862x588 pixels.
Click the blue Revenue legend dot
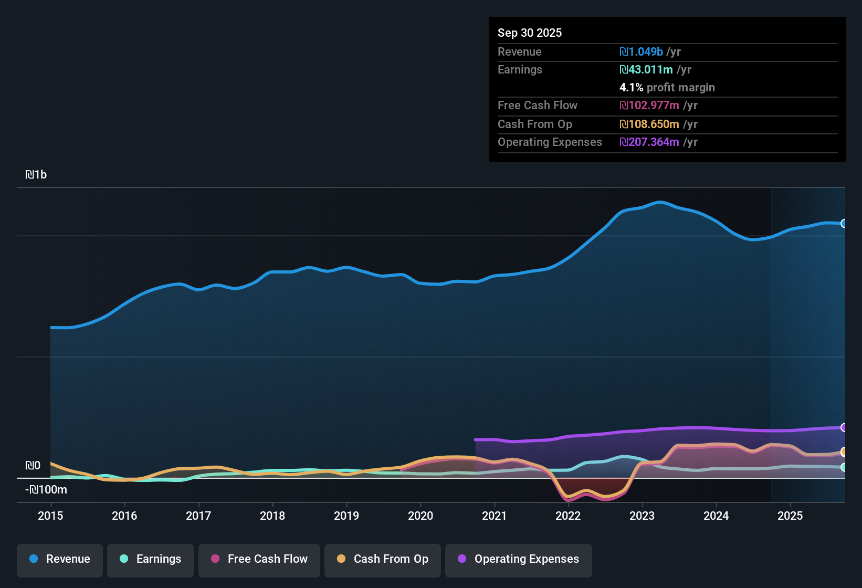(x=33, y=559)
